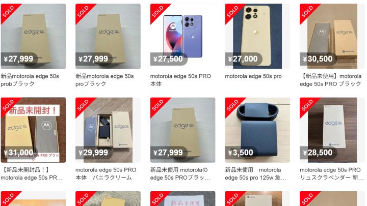Open the 125w charger listing title
The image size is (367, 206).
pos(255,173)
